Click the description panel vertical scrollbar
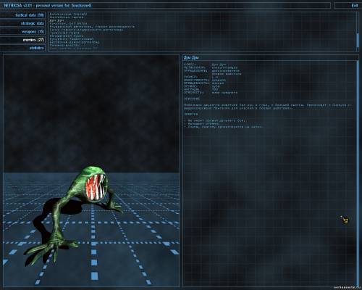Screen dimensions: 362x290 (358, 173)
